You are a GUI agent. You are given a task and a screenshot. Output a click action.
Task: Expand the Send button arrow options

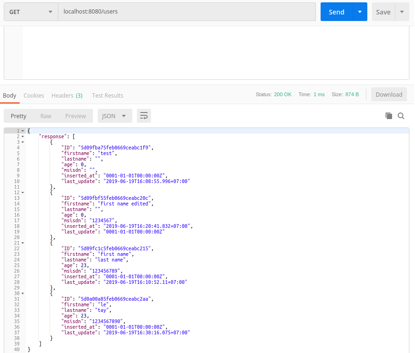click(x=359, y=12)
